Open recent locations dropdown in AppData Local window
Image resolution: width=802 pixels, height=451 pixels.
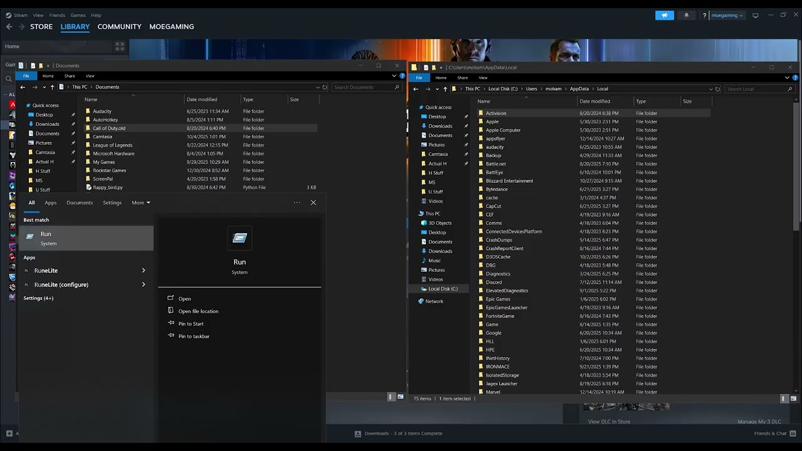click(437, 89)
